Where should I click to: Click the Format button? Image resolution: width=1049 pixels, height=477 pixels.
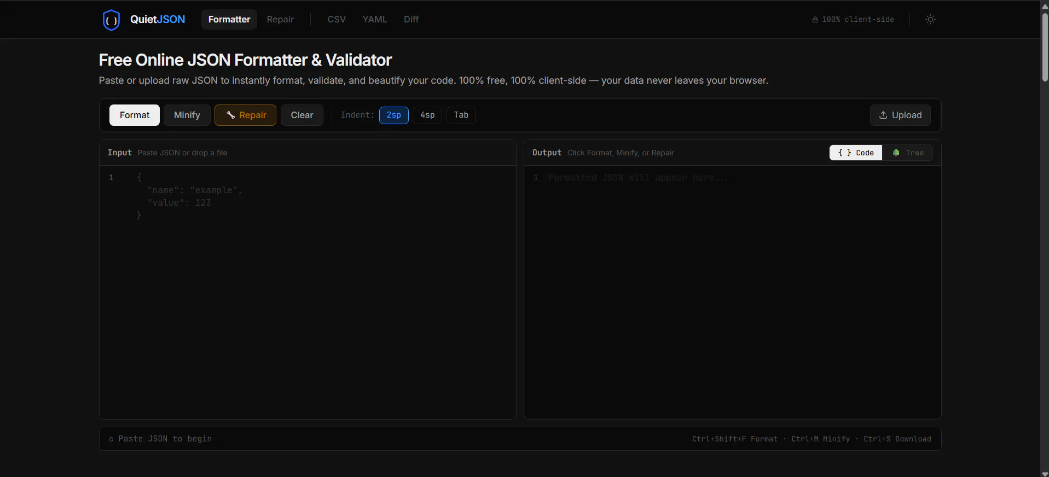(135, 115)
